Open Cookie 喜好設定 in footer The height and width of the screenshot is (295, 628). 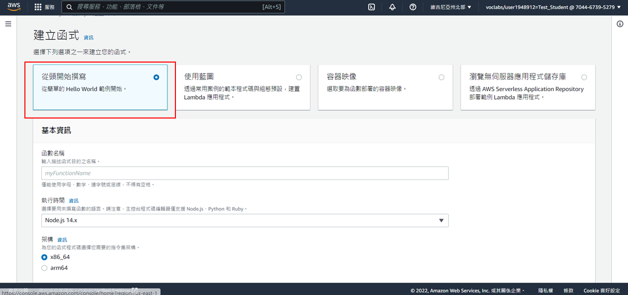(602, 290)
